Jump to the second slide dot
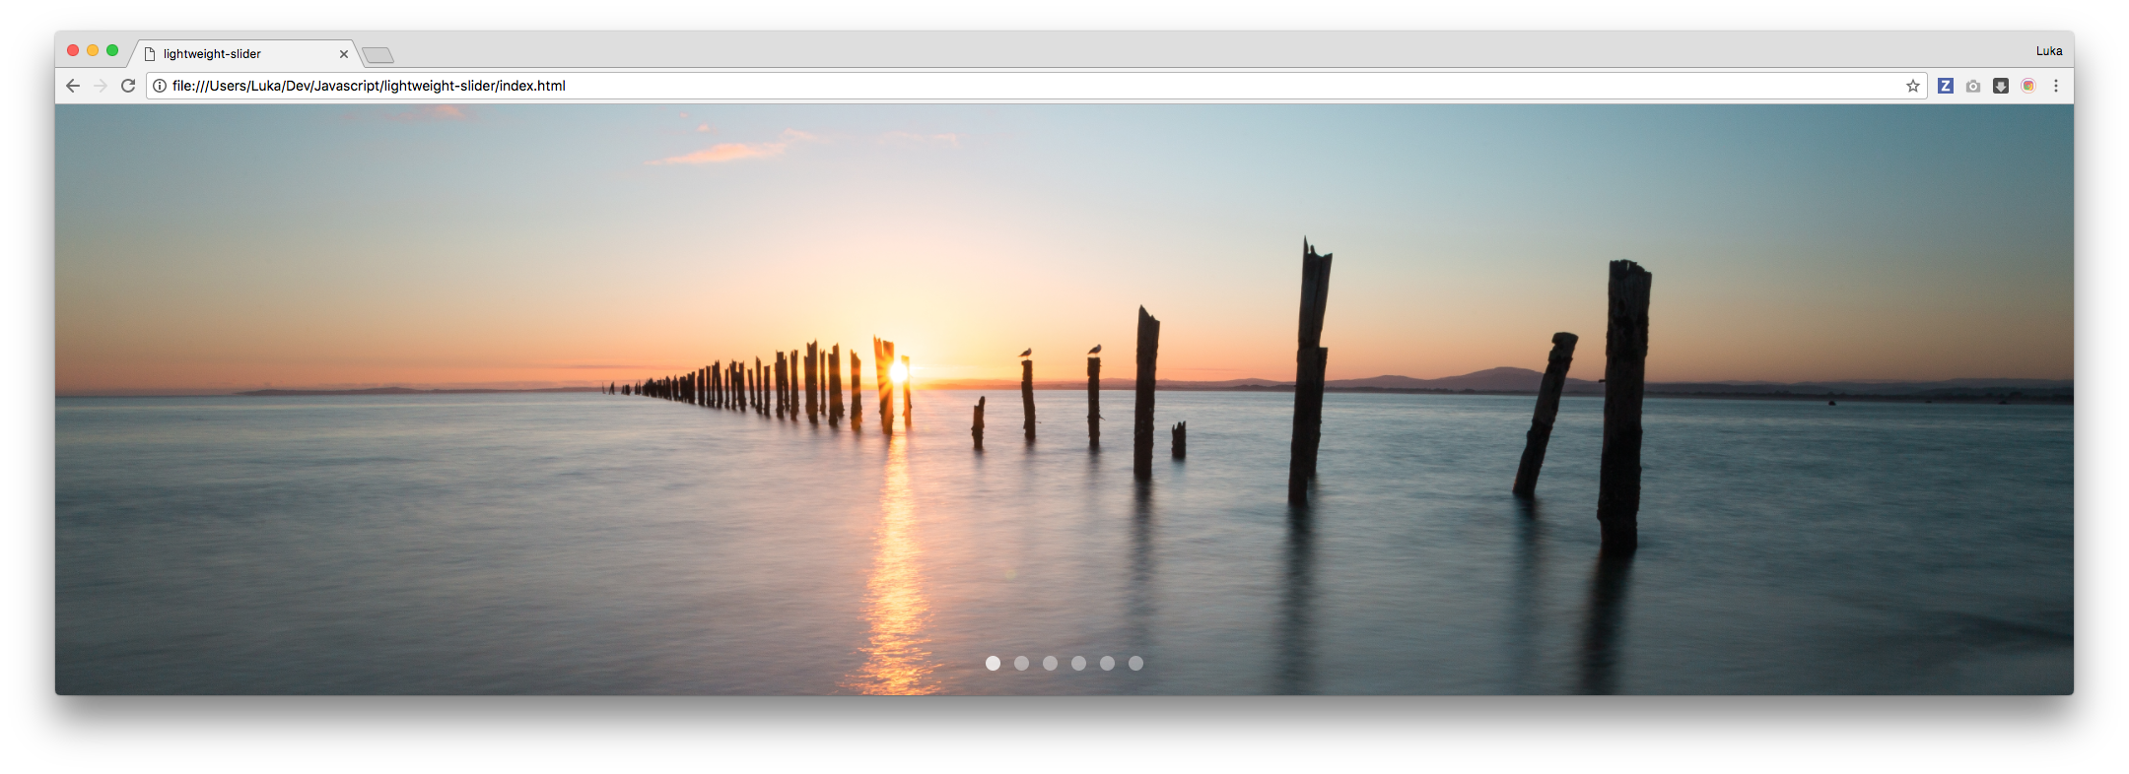The height and width of the screenshot is (774, 2129). coord(1021,663)
